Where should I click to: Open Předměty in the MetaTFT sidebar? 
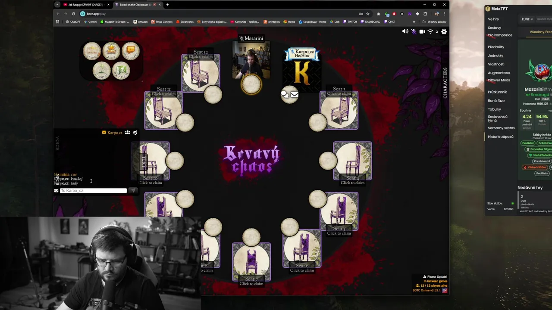(x=496, y=46)
